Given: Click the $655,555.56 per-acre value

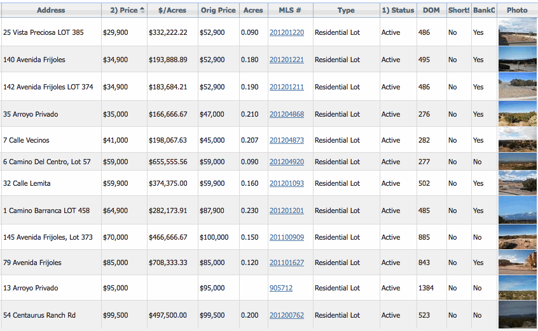Looking at the screenshot, I should pos(168,162).
